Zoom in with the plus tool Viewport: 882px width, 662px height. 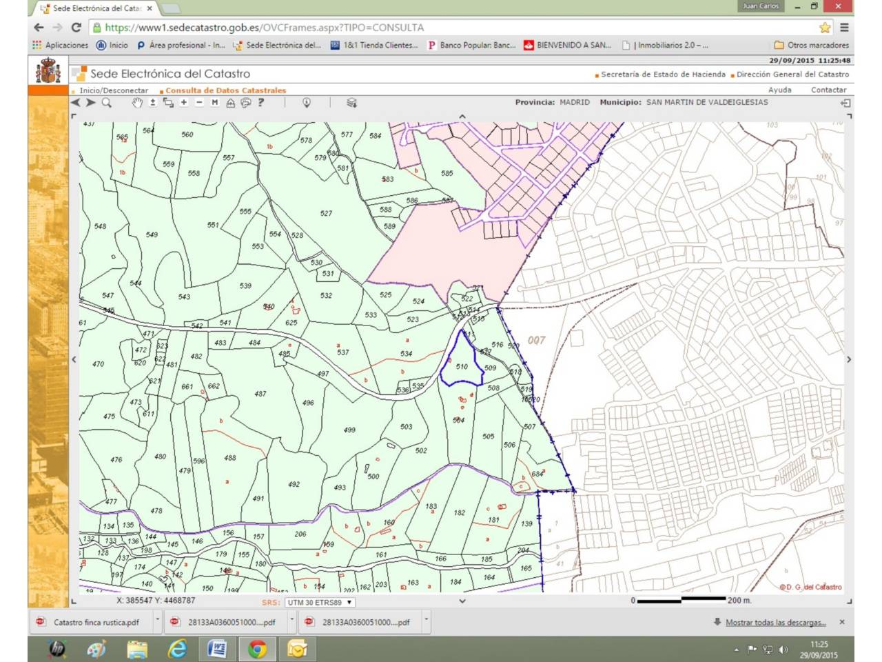pos(184,103)
